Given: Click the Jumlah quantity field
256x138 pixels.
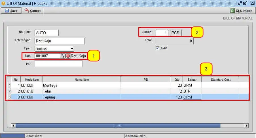Looking at the screenshot, I should (x=162, y=33).
